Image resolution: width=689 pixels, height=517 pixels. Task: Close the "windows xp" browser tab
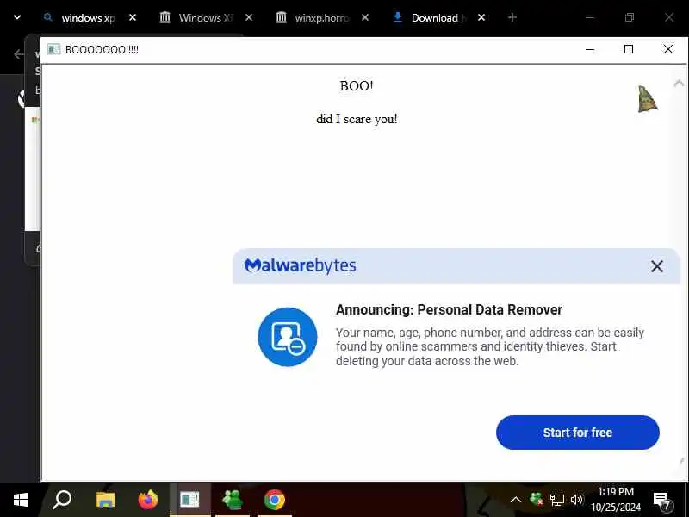click(x=133, y=17)
